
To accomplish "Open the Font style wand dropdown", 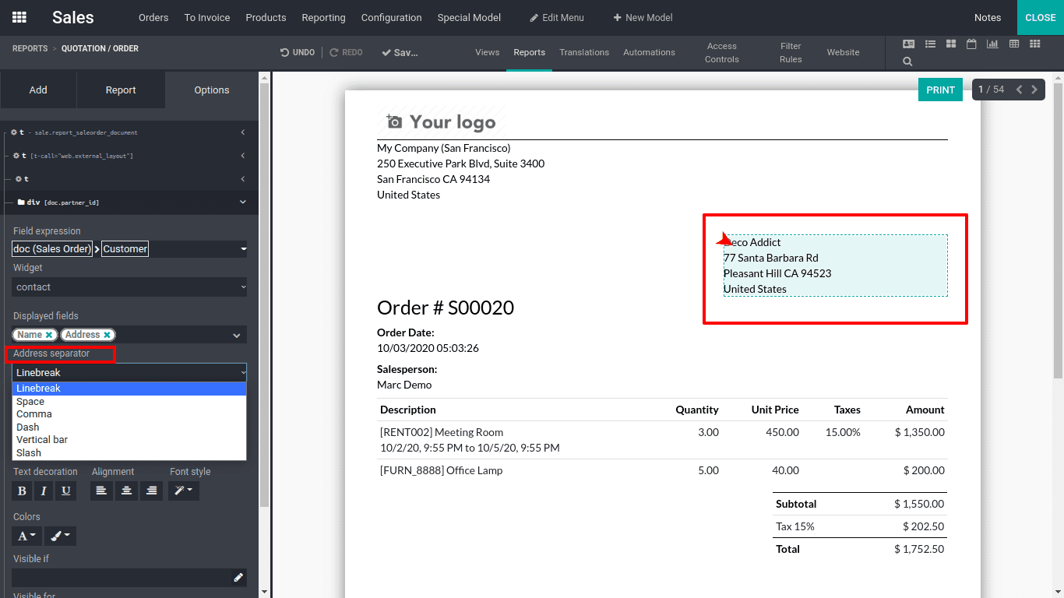I will pyautogui.click(x=184, y=491).
